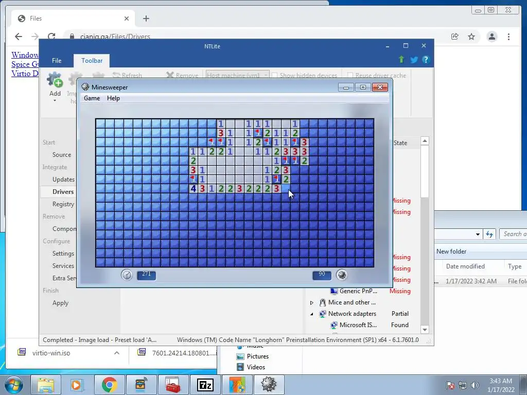527x395 pixels.
Task: Open the Explorer address bar dropdown arrow
Action: click(x=478, y=235)
